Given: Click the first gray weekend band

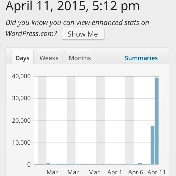Looking at the screenshot, I should click(x=42, y=120).
